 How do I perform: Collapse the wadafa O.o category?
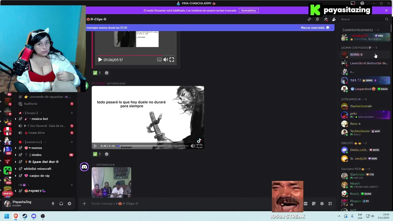click(32, 142)
